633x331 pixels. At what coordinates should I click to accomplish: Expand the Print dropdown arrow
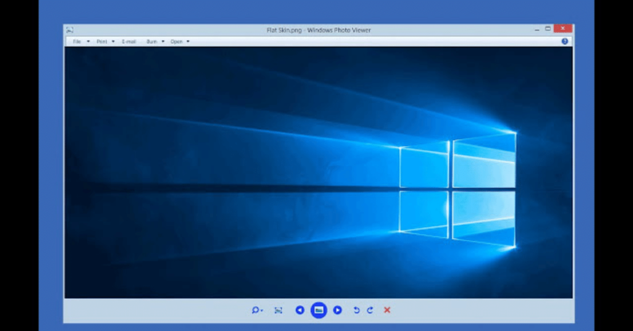[113, 41]
